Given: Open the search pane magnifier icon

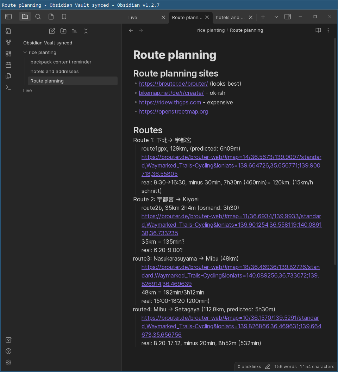Looking at the screenshot, I should tap(38, 17).
